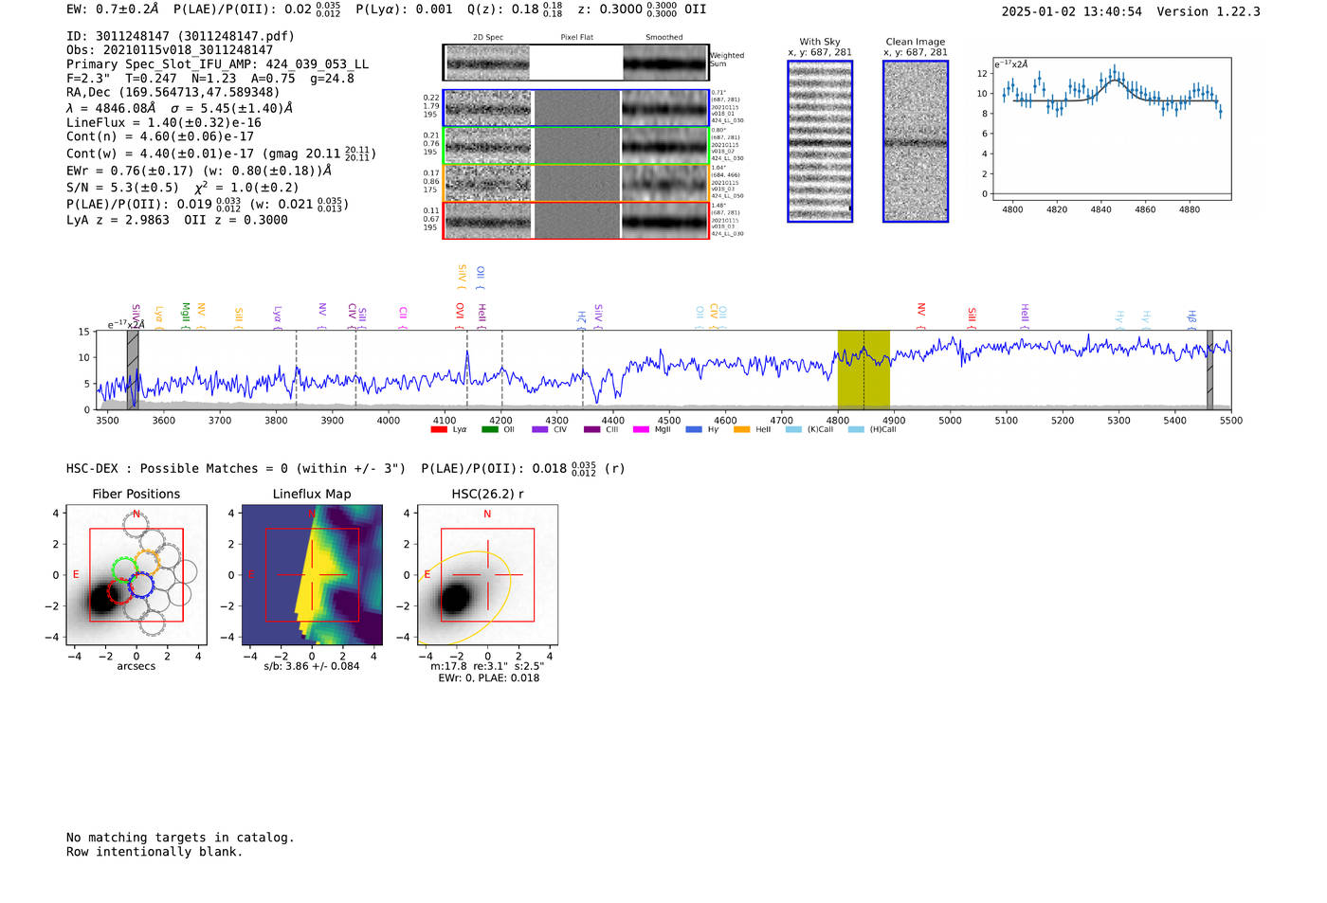Click the red crosshair in the HSC r image

pyautogui.click(x=487, y=575)
